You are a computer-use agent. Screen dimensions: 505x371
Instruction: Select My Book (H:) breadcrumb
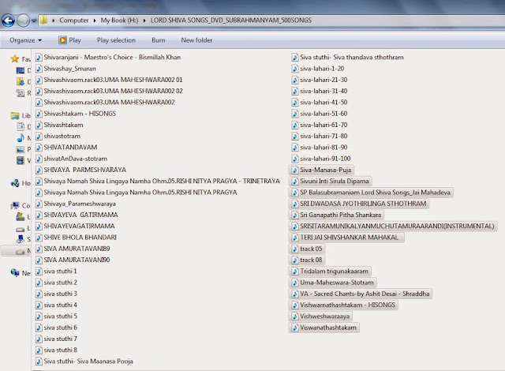119,21
